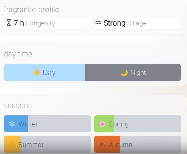Screen dimensions: 187x154
Task: Select the Strong Sillage chip
Action: click(x=137, y=23)
